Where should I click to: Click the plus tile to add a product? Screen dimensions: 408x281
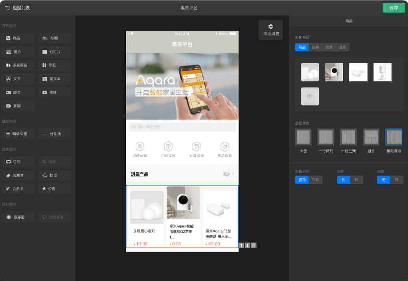click(x=310, y=96)
